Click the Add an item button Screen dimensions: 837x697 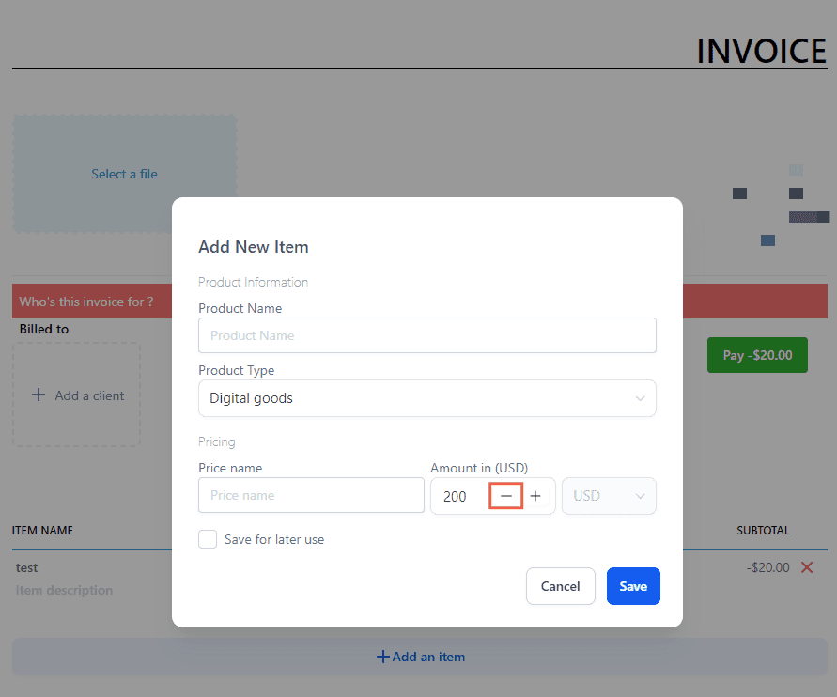pos(420,657)
